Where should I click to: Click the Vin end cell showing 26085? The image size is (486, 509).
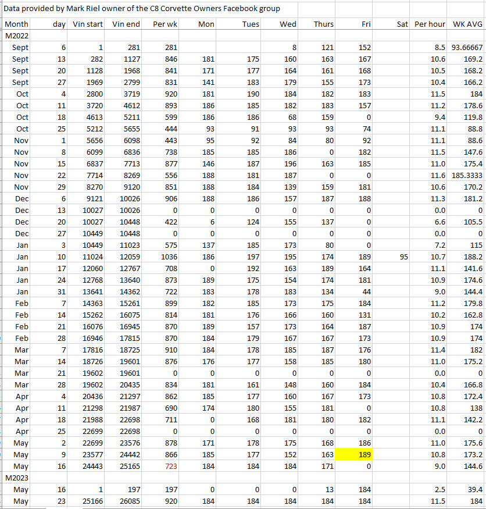pos(126,501)
